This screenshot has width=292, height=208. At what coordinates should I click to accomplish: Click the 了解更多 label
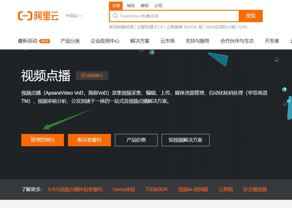32,189
